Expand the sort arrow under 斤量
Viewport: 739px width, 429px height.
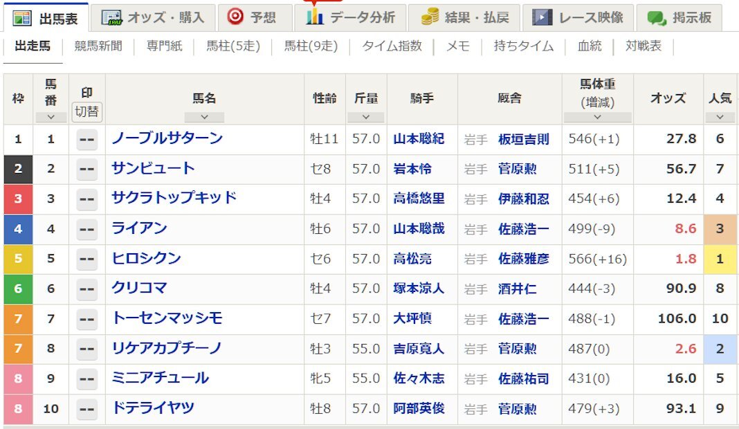coord(366,117)
